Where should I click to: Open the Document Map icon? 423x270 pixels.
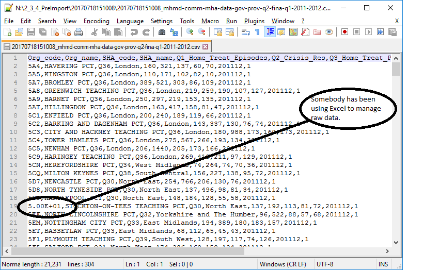(x=293, y=32)
